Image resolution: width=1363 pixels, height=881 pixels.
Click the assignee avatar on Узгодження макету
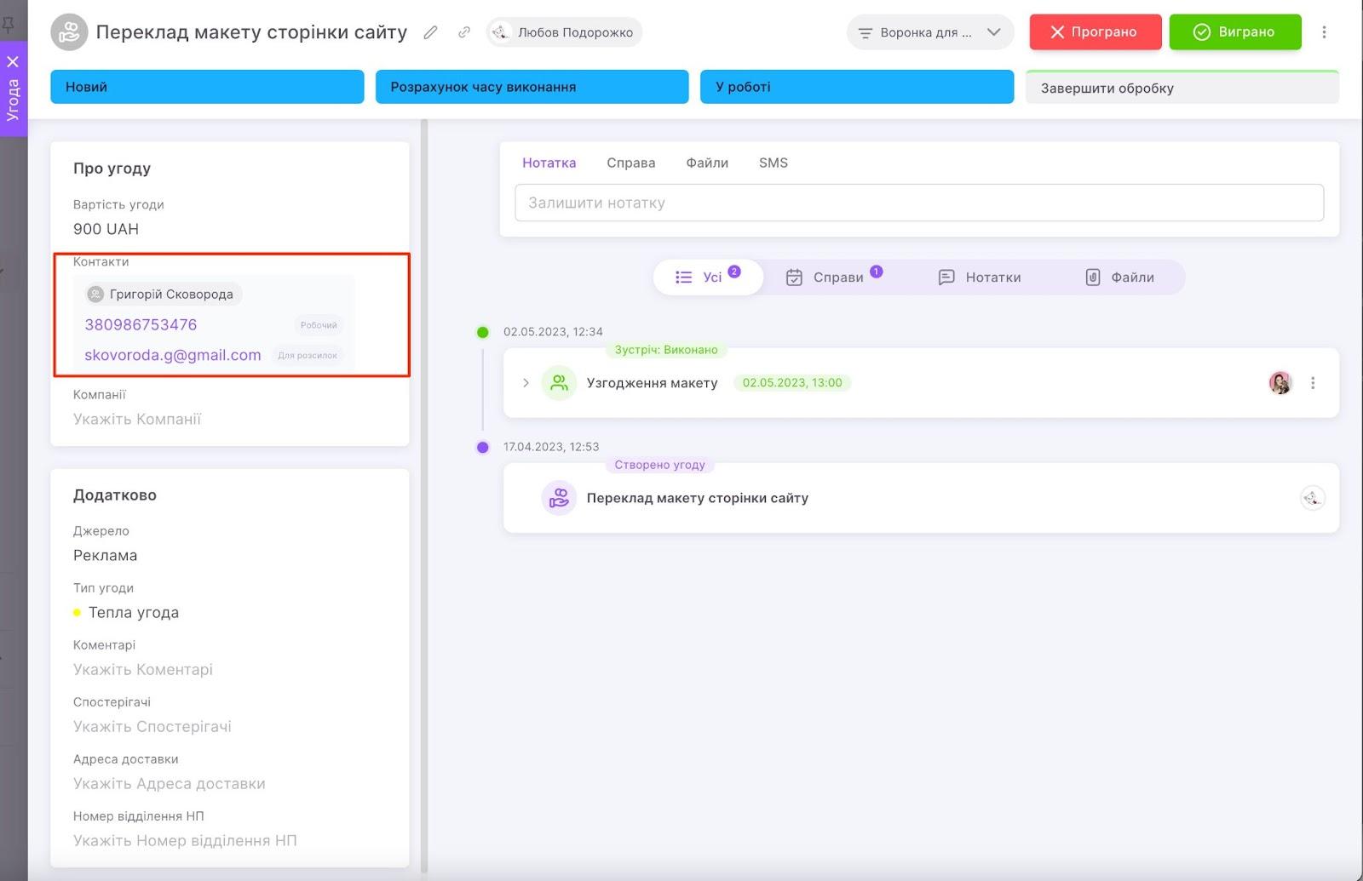(x=1280, y=383)
